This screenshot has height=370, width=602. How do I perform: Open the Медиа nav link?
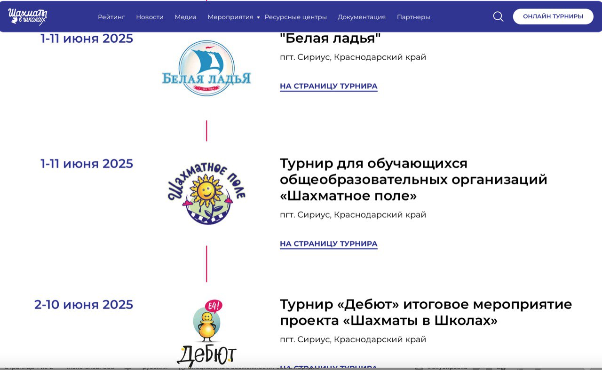[x=186, y=17]
